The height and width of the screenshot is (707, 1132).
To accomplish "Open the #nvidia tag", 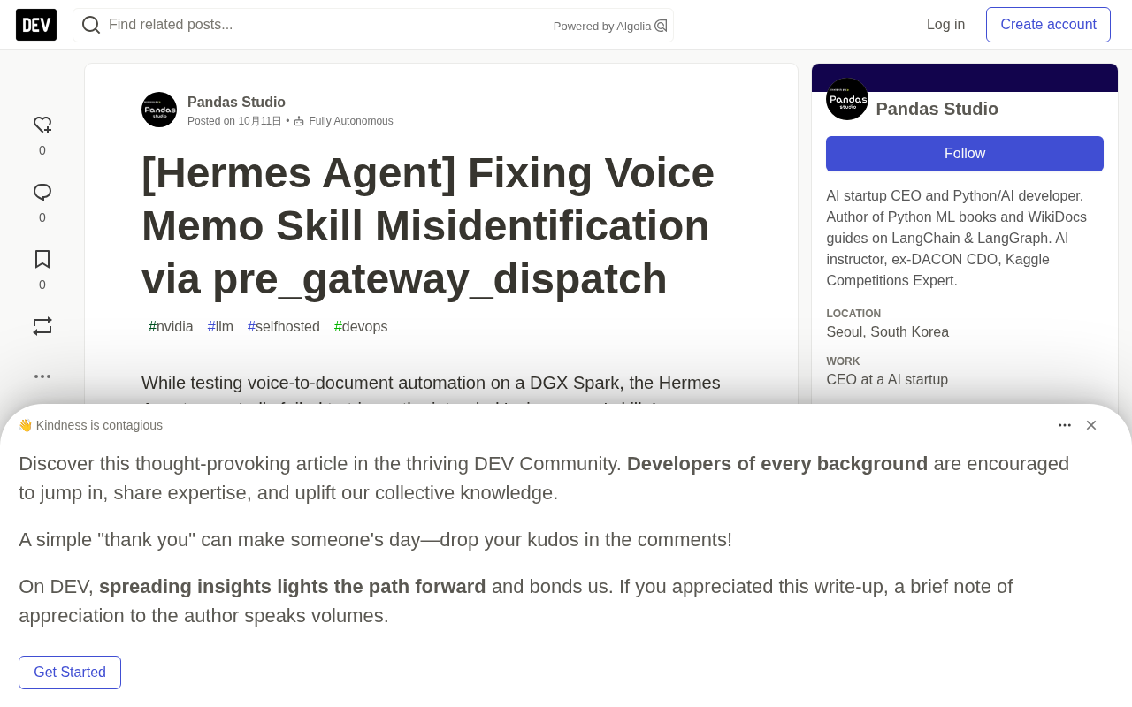I will click(171, 327).
